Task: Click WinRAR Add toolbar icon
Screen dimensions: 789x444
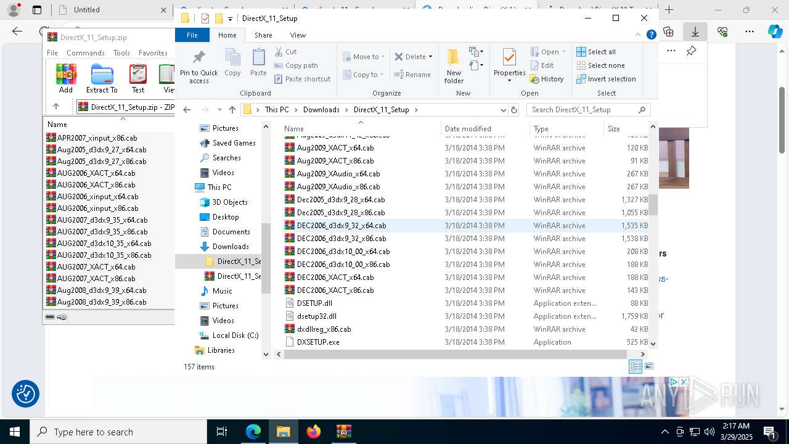Action: pyautogui.click(x=66, y=78)
